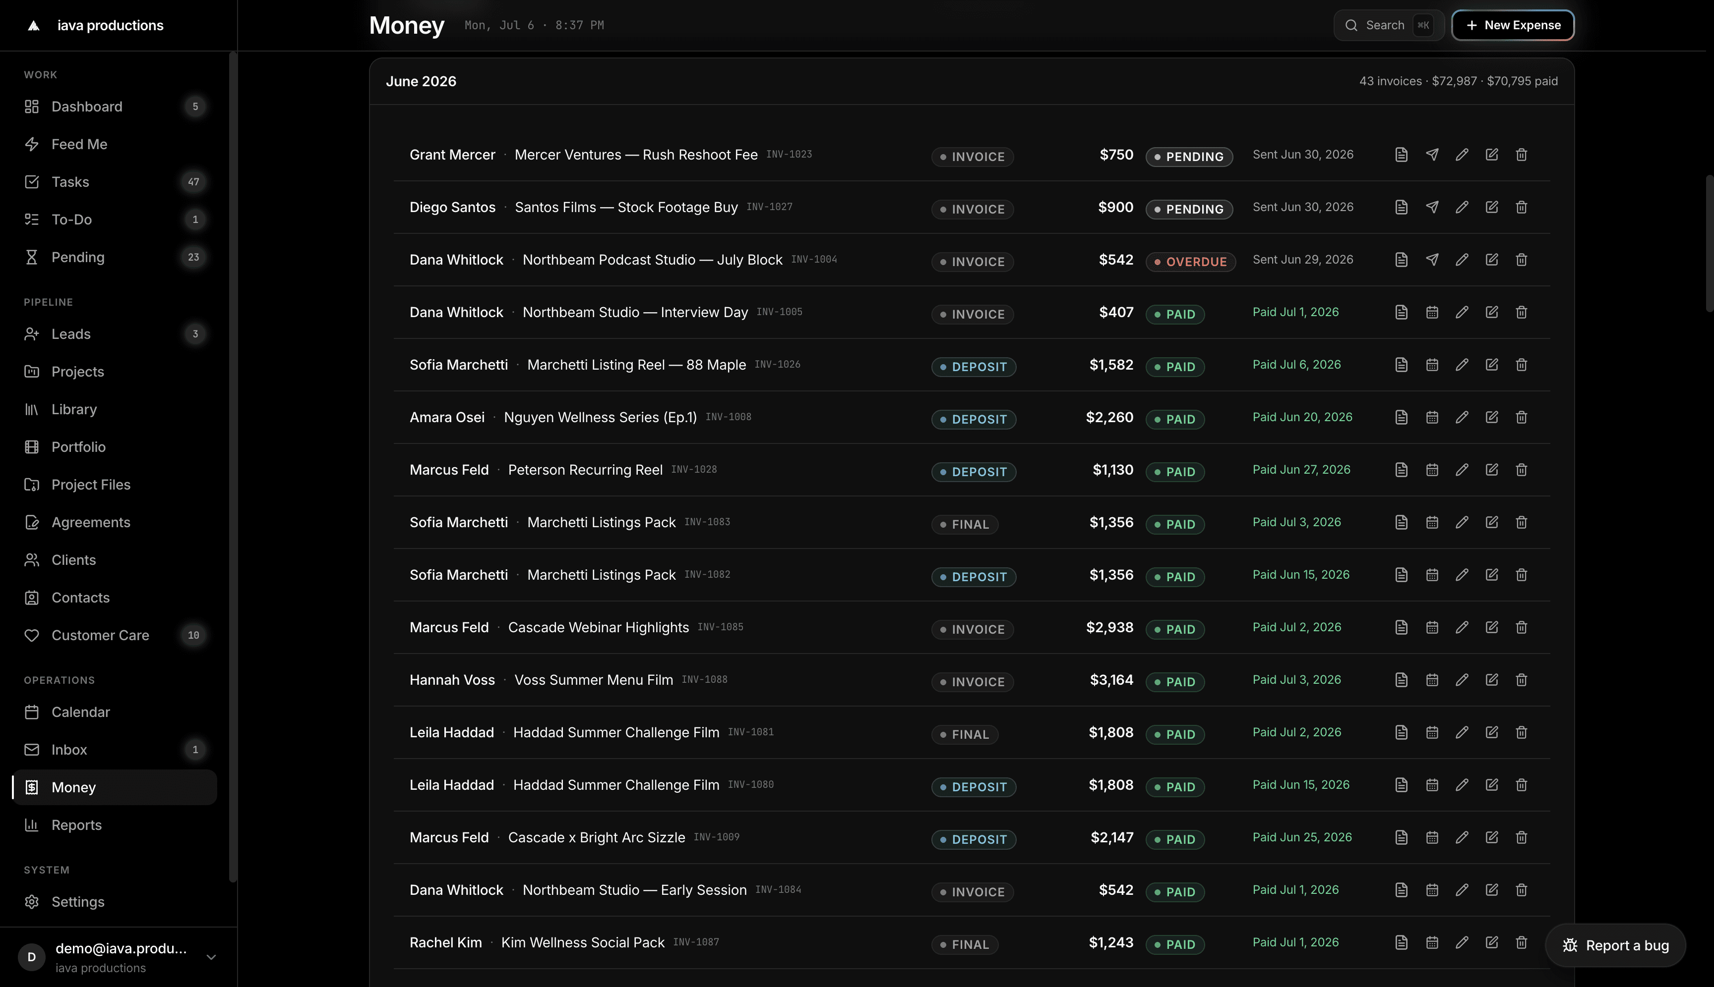Expand the demo@iava account menu chevron
Viewport: 1714px width, 987px height.
click(211, 957)
